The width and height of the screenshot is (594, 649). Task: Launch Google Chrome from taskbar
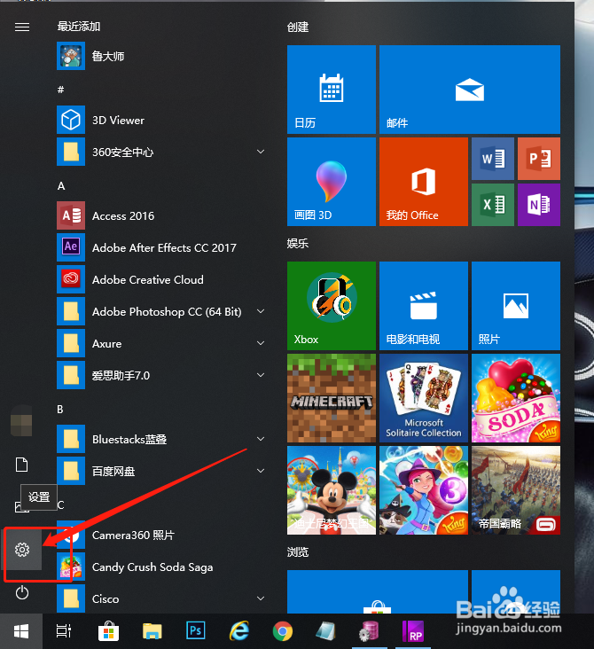[283, 631]
